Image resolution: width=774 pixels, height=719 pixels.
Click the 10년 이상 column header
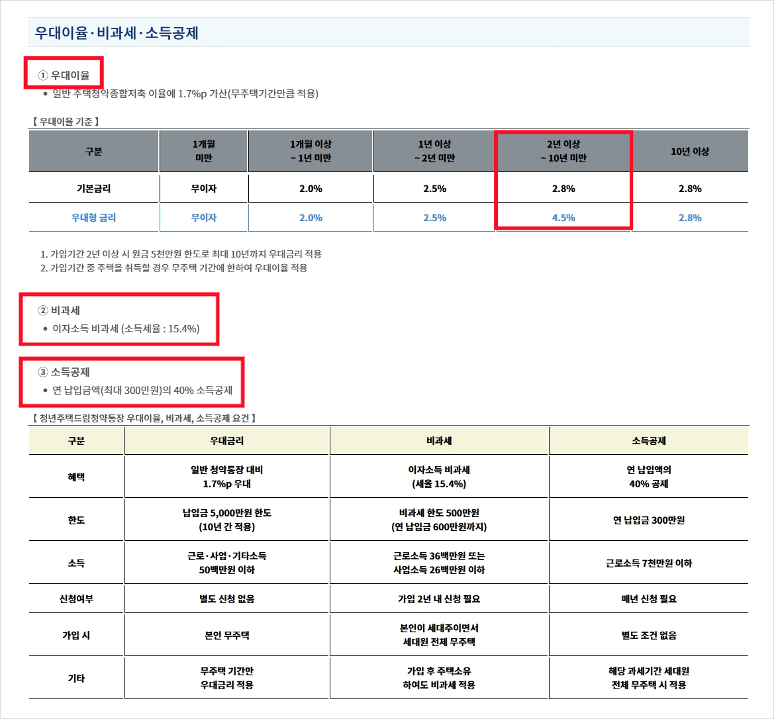pyautogui.click(x=691, y=151)
